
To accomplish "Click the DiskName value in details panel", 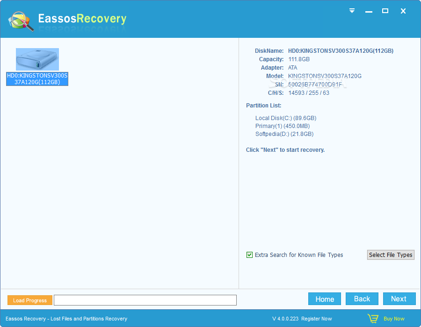I will (x=341, y=51).
